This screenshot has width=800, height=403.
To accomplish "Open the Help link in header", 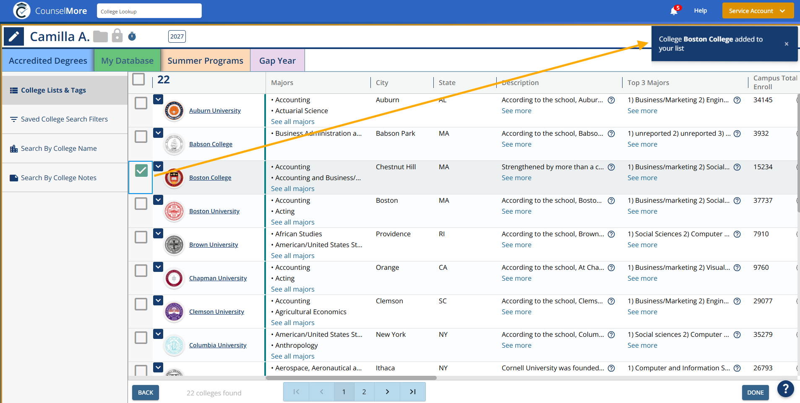I will (700, 11).
